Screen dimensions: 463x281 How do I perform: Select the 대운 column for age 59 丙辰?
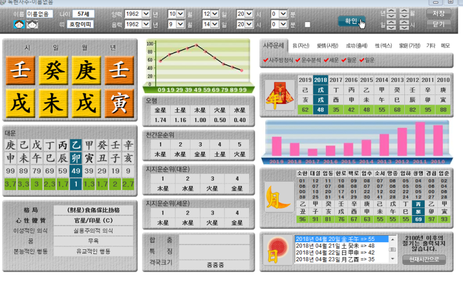pos(63,165)
